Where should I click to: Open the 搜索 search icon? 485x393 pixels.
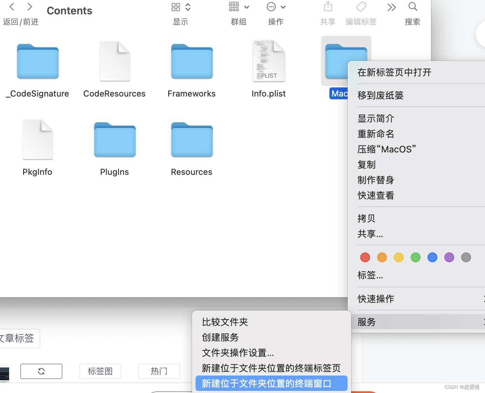tap(412, 6)
